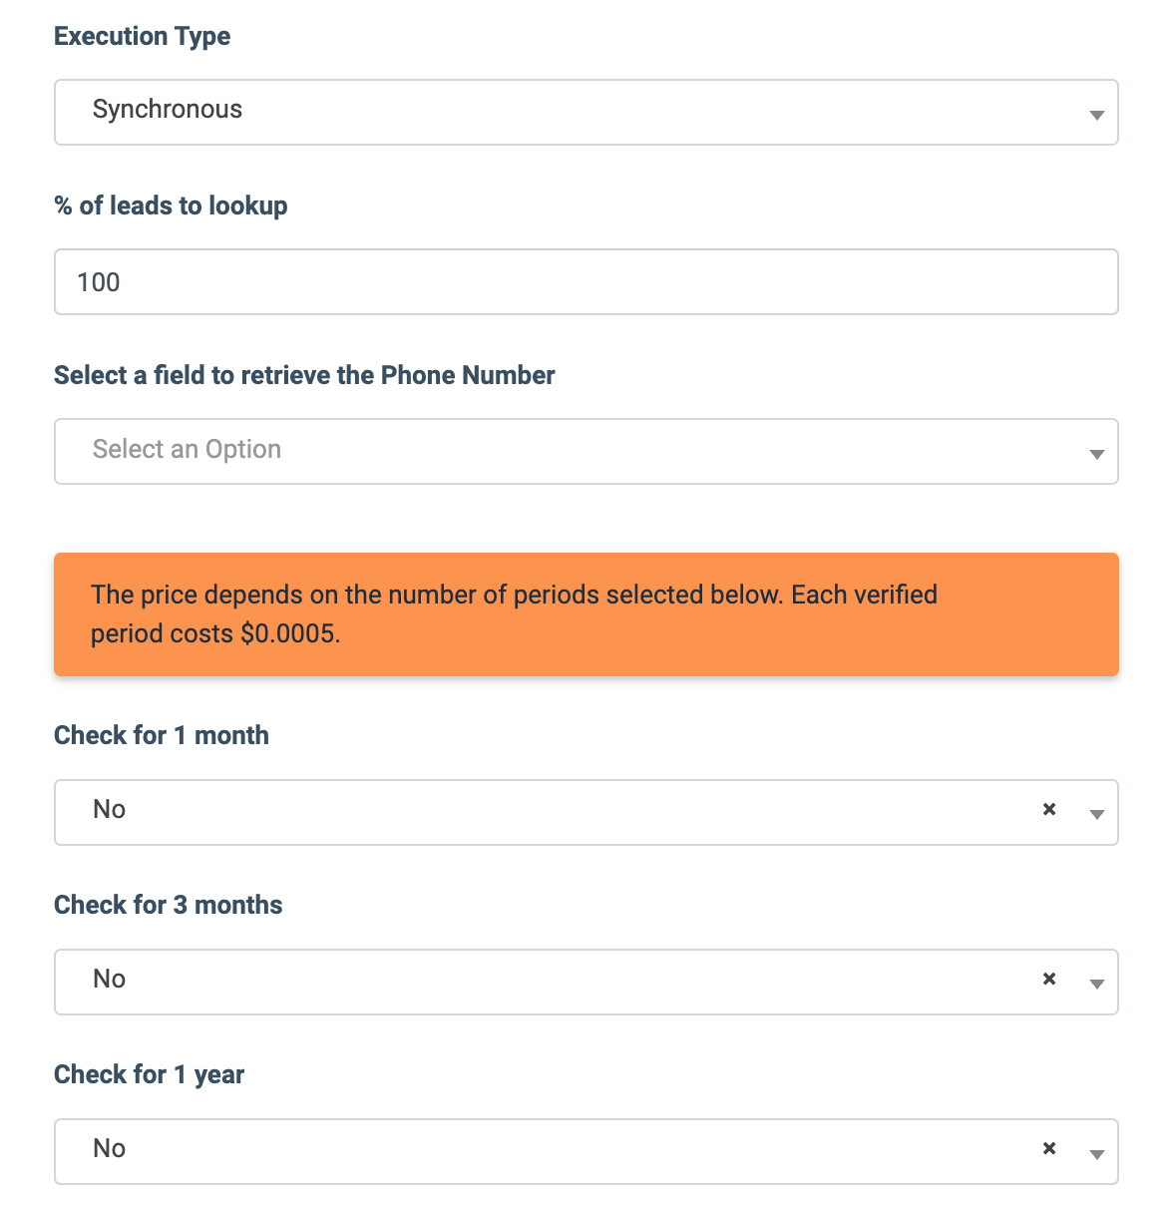Image resolution: width=1175 pixels, height=1205 pixels.
Task: Click the Check for 1 month label
Action: click(162, 736)
